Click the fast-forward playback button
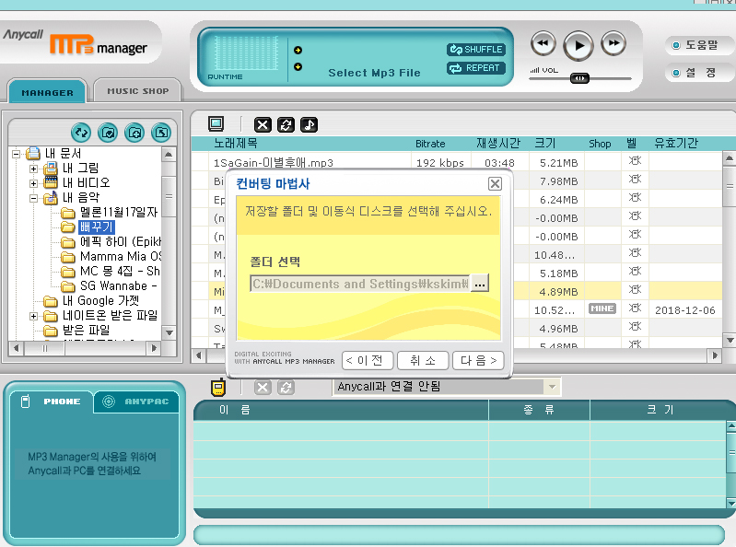 pyautogui.click(x=613, y=43)
